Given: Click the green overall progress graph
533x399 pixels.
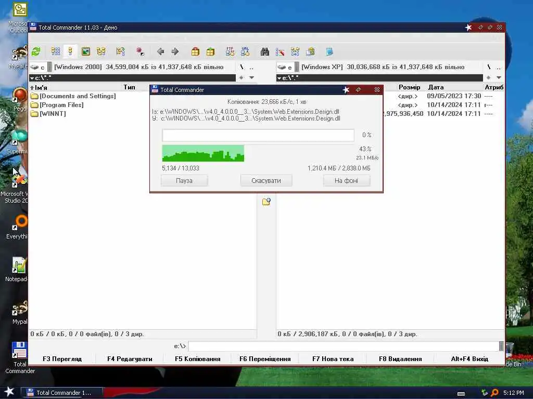Looking at the screenshot, I should click(203, 153).
